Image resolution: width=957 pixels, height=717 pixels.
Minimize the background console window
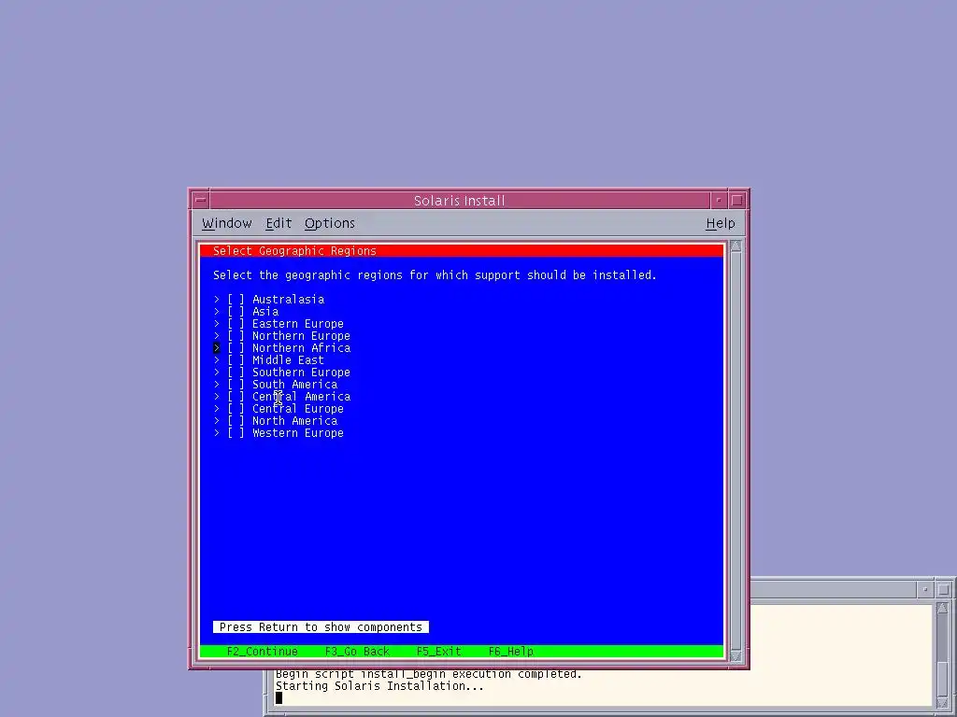click(925, 589)
